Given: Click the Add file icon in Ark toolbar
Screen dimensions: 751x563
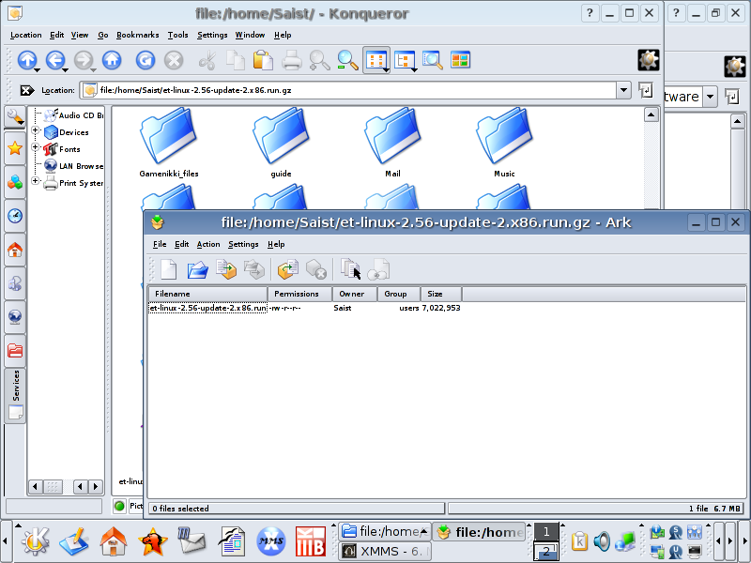Looking at the screenshot, I should (x=225, y=270).
